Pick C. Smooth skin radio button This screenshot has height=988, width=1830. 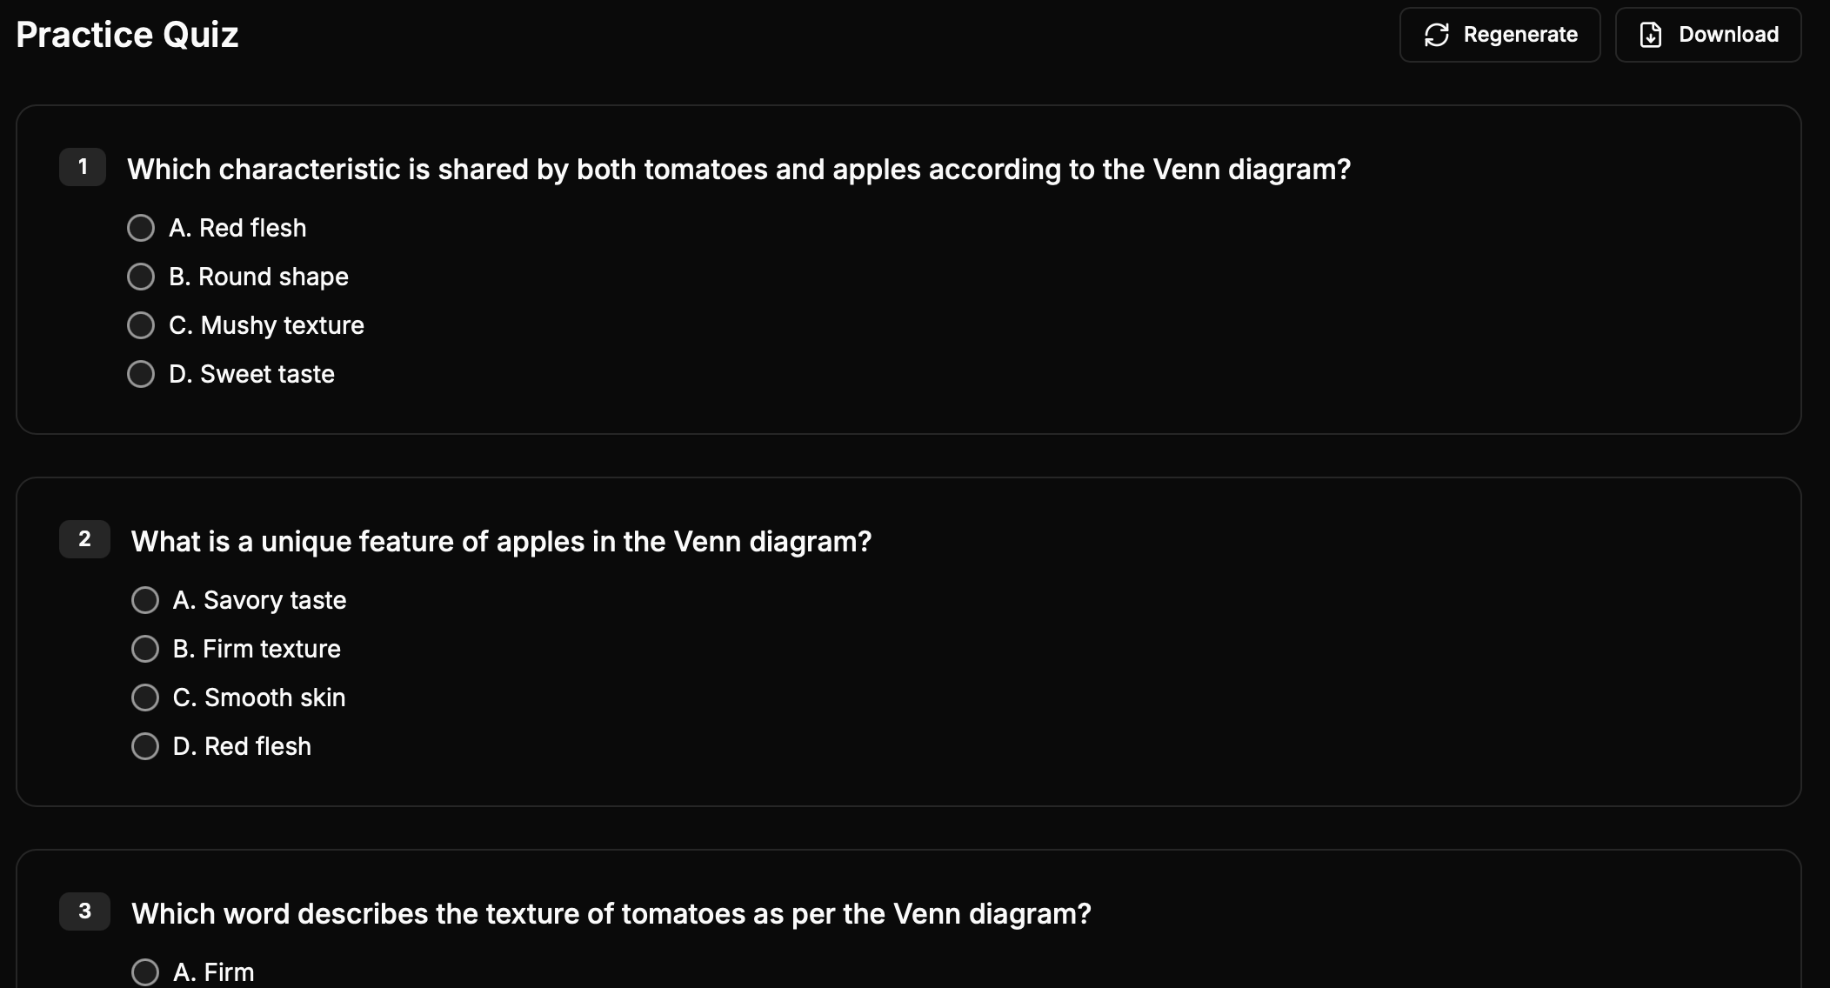145,698
